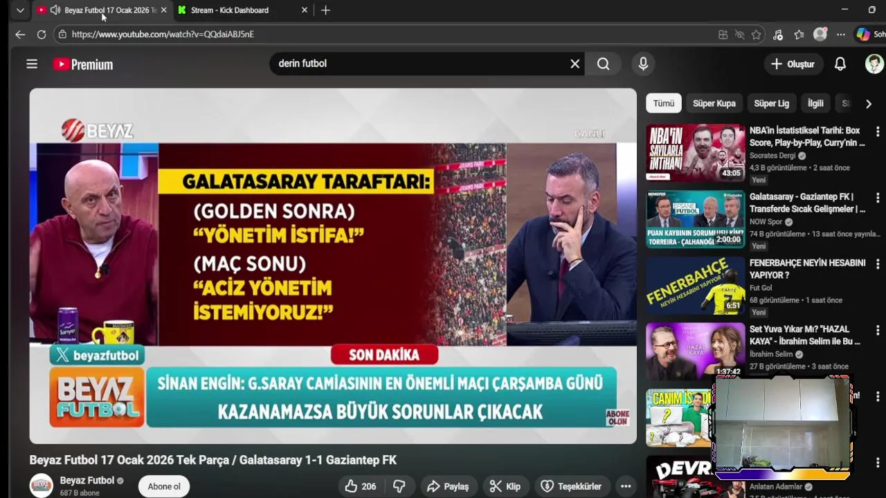Screen dimensions: 886x498
Task: Go back with browser back arrow
Action: click(20, 34)
